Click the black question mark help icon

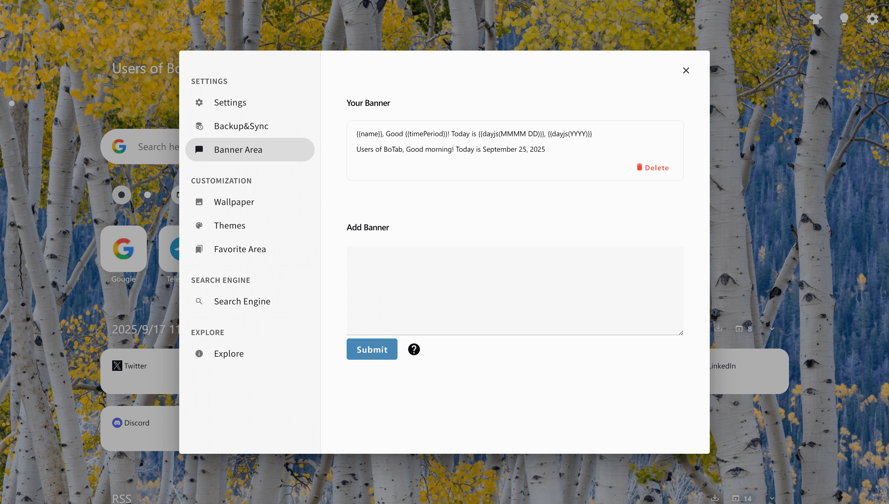click(414, 349)
